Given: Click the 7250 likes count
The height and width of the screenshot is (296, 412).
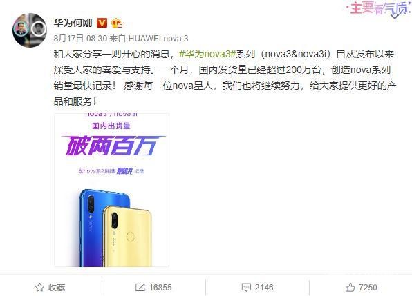Looking at the screenshot, I should (368, 287).
